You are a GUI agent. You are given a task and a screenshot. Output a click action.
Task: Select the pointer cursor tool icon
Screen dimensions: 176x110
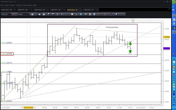(x=57, y=14)
